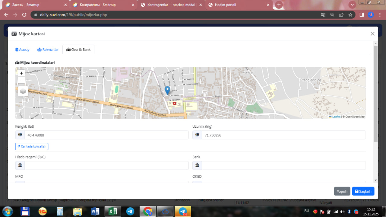The image size is (386, 217).
Task: Open Excel from the taskbar
Action: [112, 212]
